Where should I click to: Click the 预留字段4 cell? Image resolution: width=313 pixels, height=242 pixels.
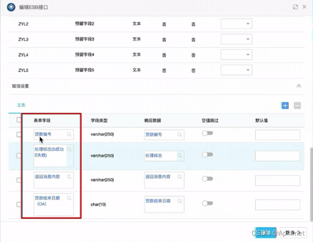[85, 55]
